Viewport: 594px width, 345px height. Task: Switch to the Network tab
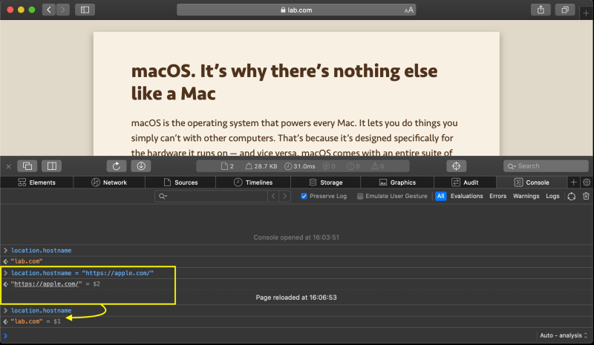[109, 183]
